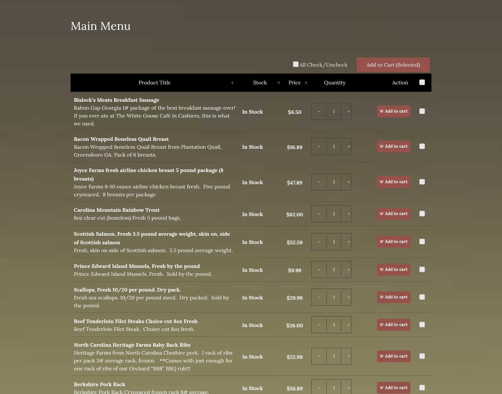Viewport: 502px width, 394px height.
Task: Check the box for Joyce Farms chicken breast
Action: tap(422, 182)
